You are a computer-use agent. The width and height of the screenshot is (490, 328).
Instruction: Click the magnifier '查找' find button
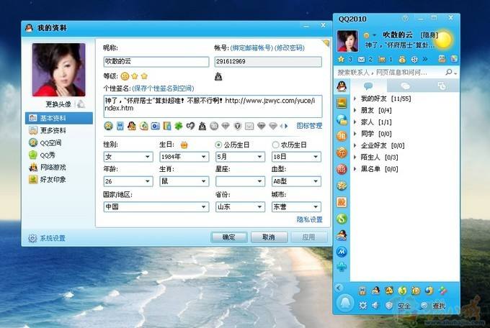pyautogui.click(x=433, y=306)
